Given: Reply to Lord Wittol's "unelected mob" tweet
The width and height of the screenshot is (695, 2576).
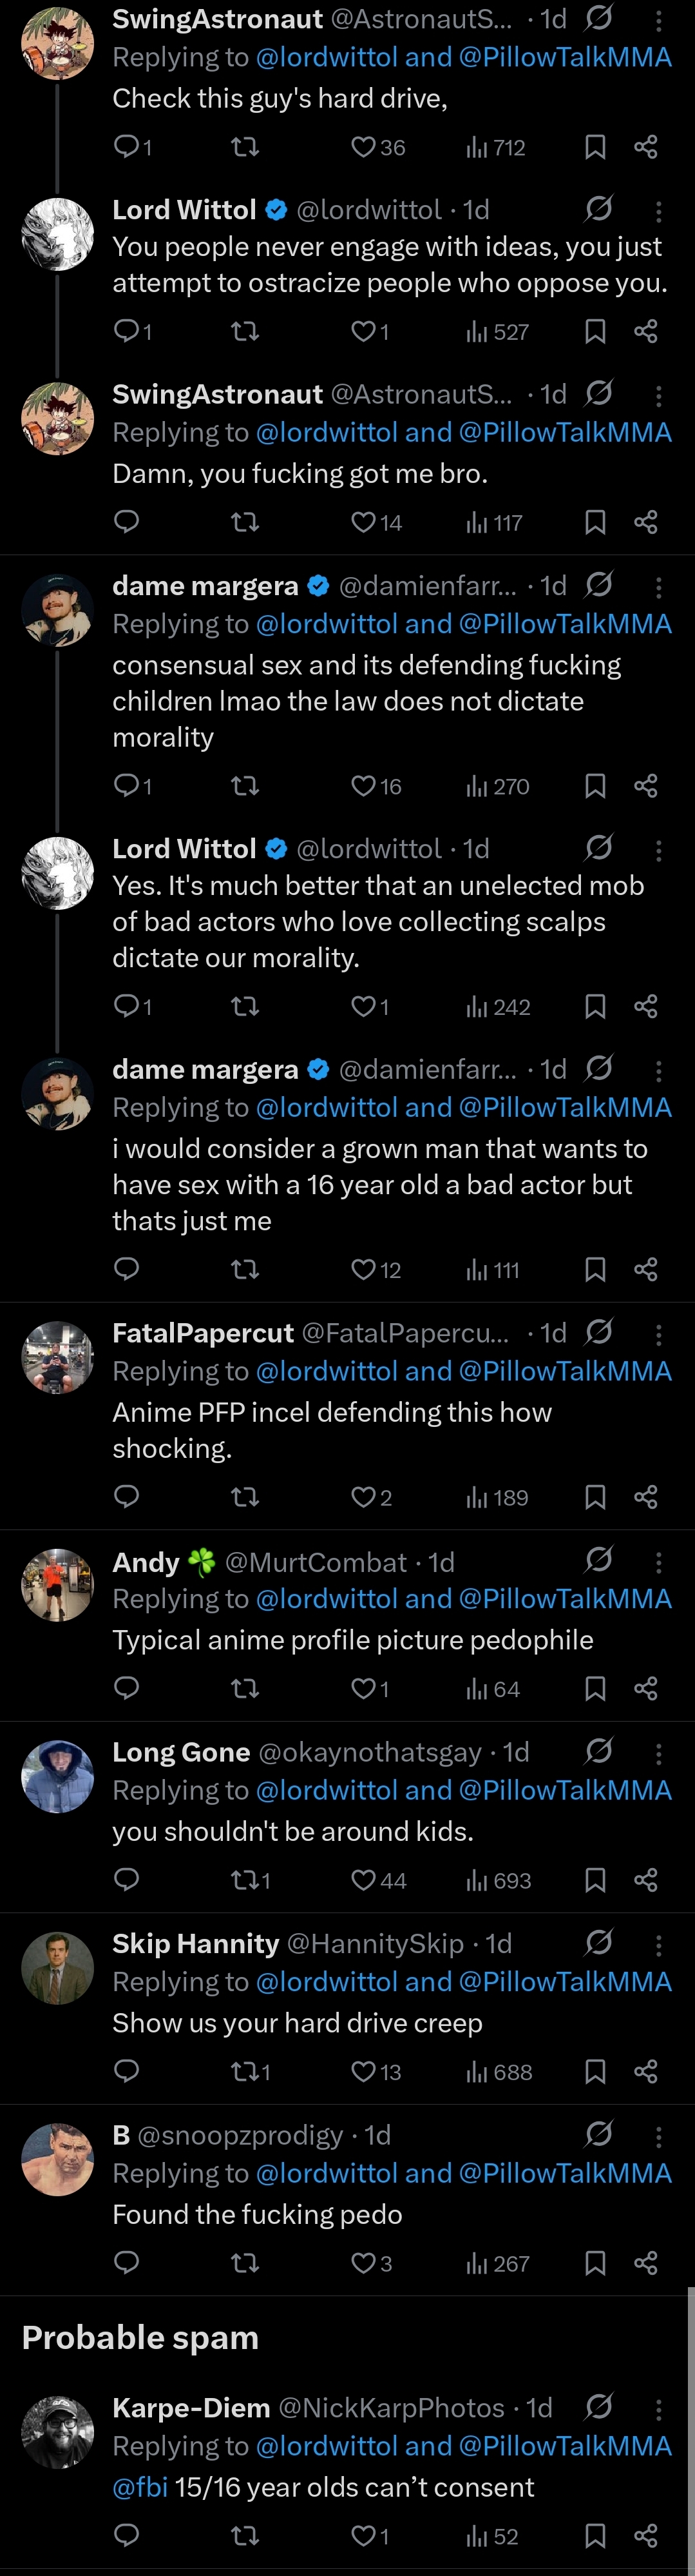Looking at the screenshot, I should click(x=127, y=1006).
